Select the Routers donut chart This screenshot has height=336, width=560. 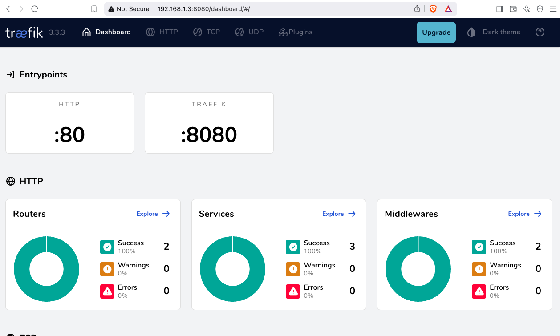pyautogui.click(x=46, y=269)
